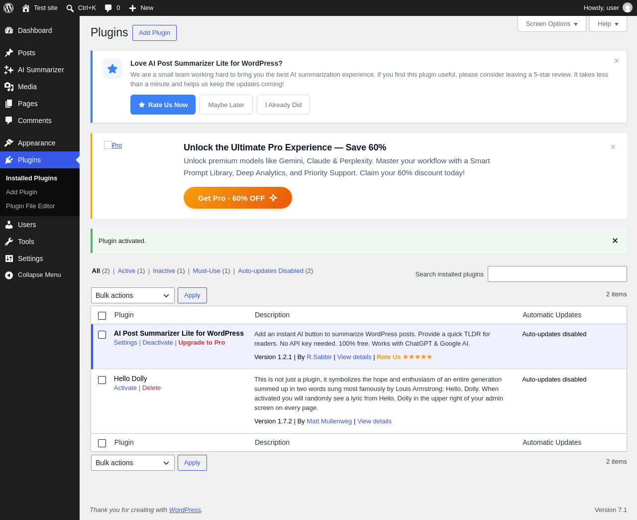The height and width of the screenshot is (520, 637).
Task: Focus the Search installed plugins field
Action: pyautogui.click(x=557, y=274)
